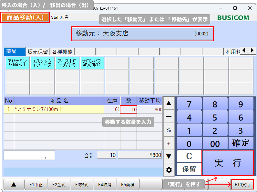This screenshot has height=192, width=257.
Task: Click the F1中止 button
Action: (x=36, y=185)
